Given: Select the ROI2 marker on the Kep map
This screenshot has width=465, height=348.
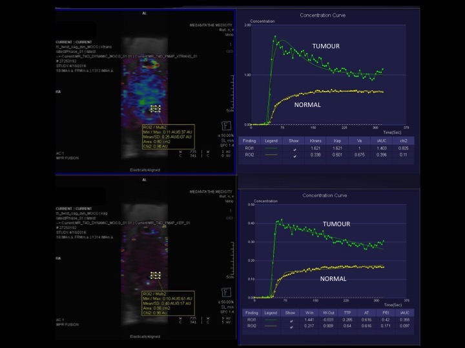Looking at the screenshot, I should point(155,275).
